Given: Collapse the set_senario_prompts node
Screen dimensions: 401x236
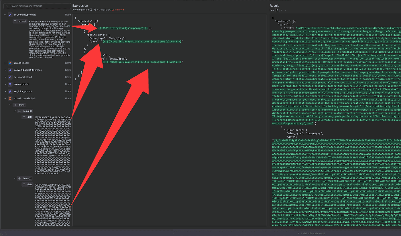Looking at the screenshot, I should (x=5, y=15).
